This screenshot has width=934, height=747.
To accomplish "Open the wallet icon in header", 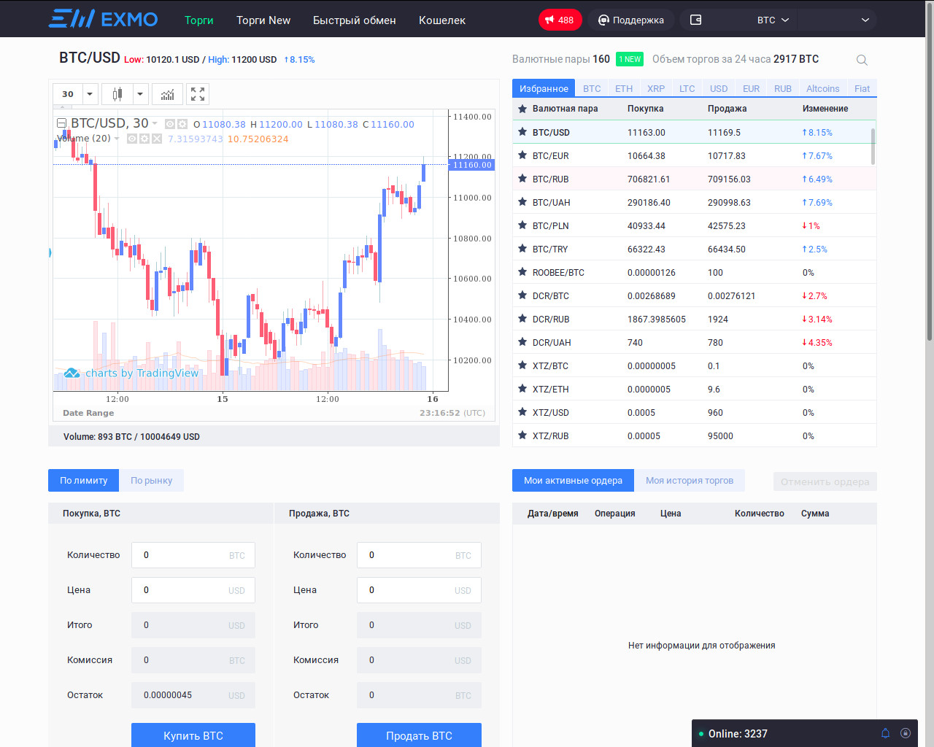I will (695, 20).
